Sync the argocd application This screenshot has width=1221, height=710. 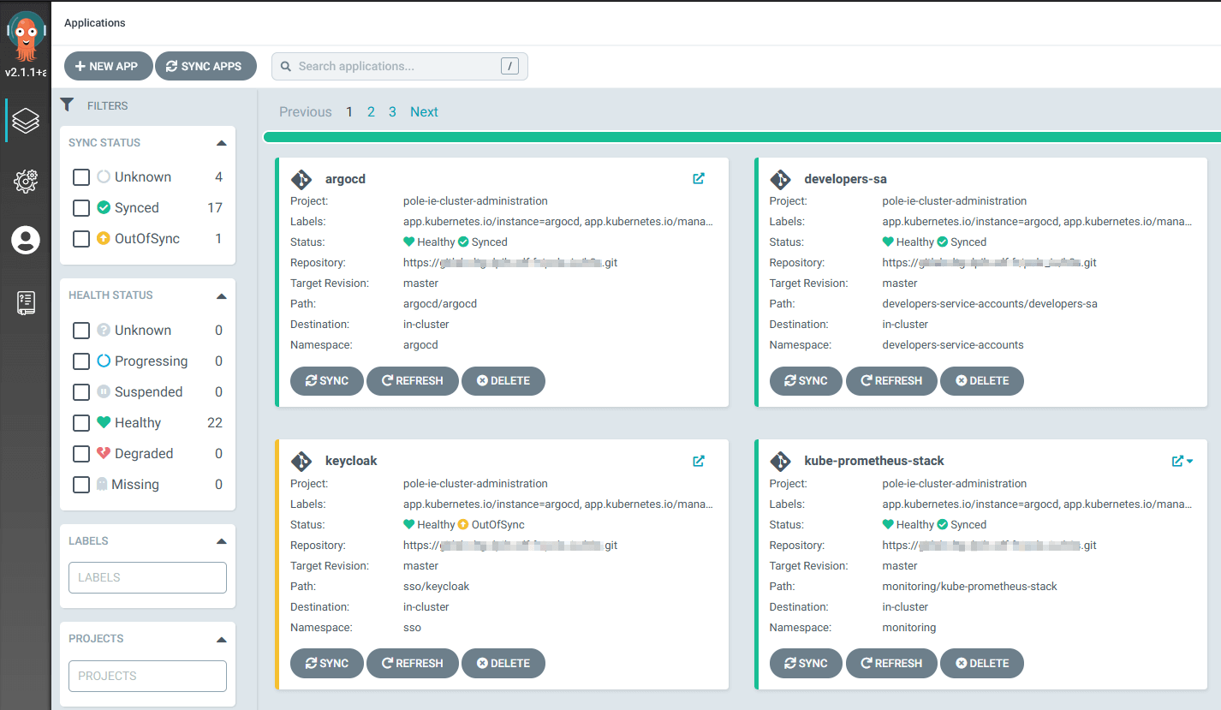[327, 381]
